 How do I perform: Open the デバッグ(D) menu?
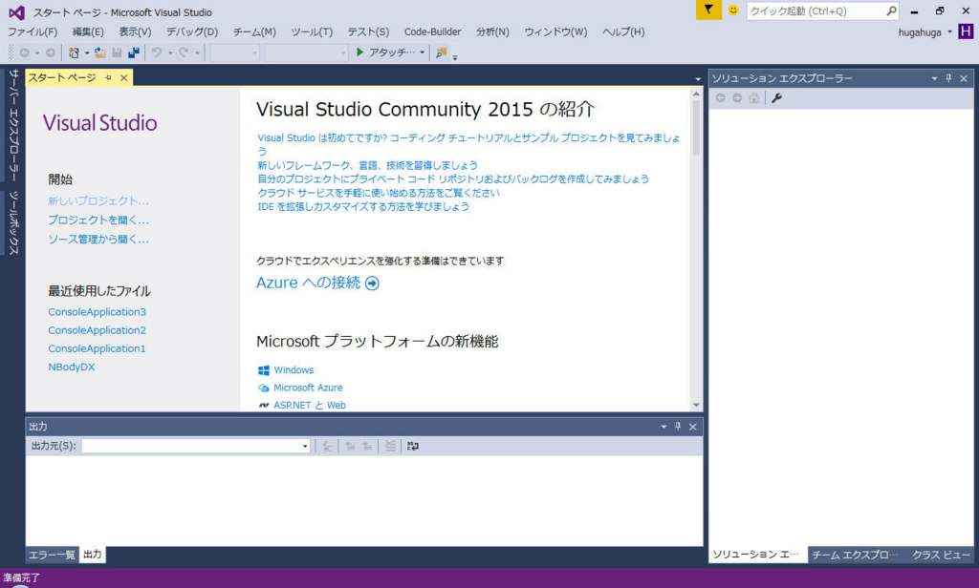coord(191,31)
